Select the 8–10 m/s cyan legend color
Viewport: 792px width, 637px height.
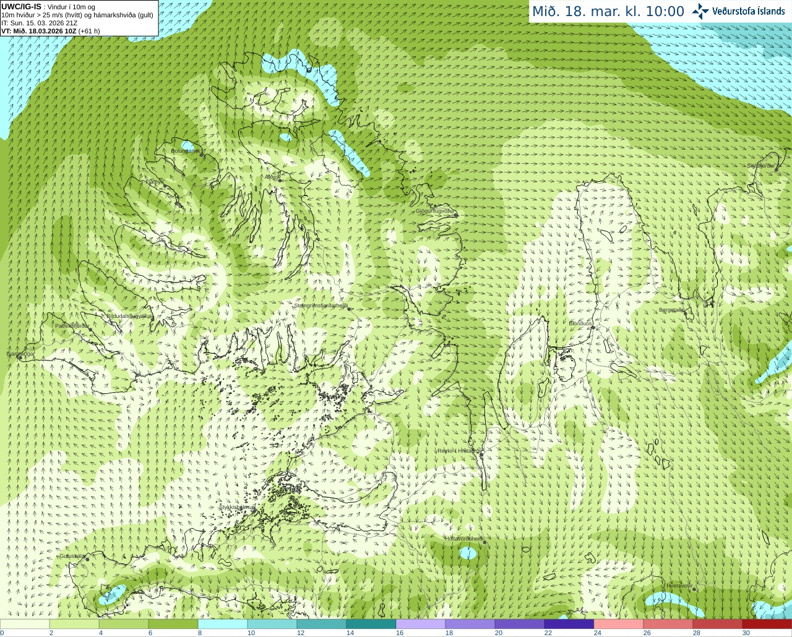click(x=223, y=624)
